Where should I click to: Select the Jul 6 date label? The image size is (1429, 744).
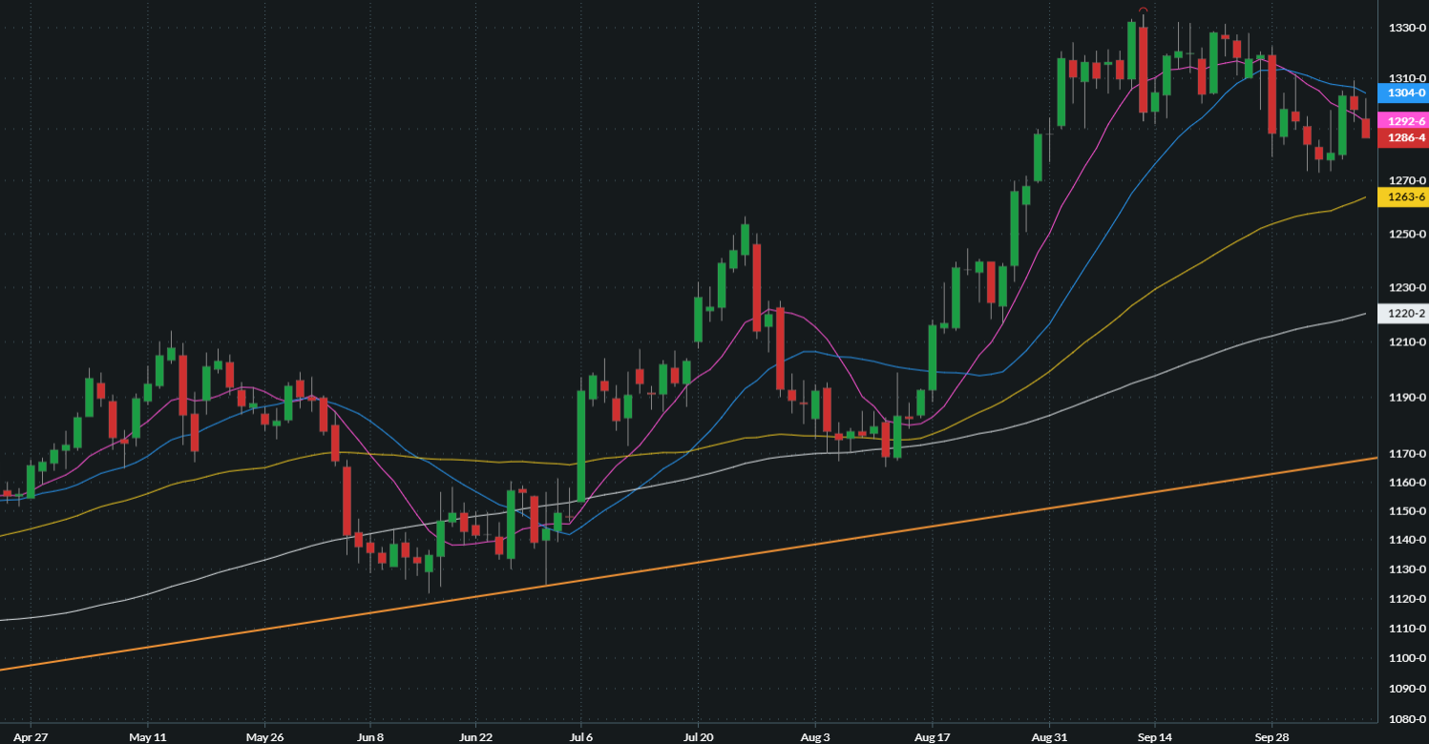click(x=581, y=737)
